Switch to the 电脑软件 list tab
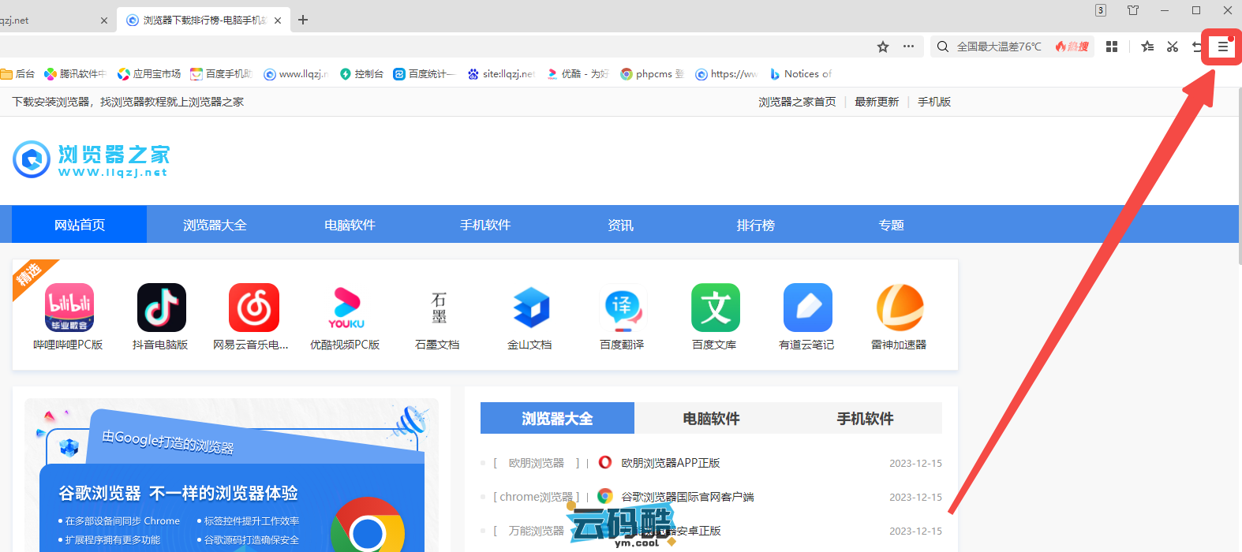Screen dimensions: 1242x552 pyautogui.click(x=711, y=419)
